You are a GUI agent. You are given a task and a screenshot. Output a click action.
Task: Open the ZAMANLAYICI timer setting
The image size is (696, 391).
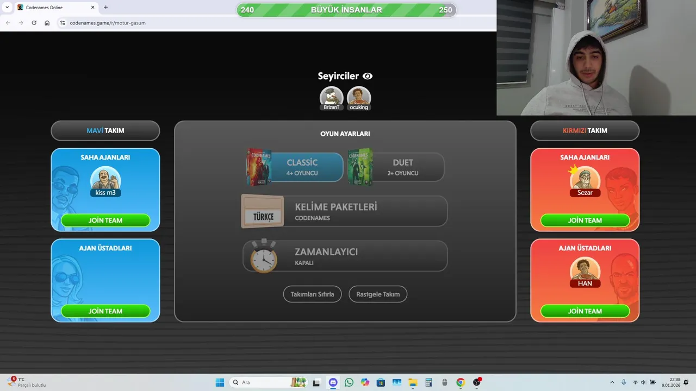(x=345, y=256)
